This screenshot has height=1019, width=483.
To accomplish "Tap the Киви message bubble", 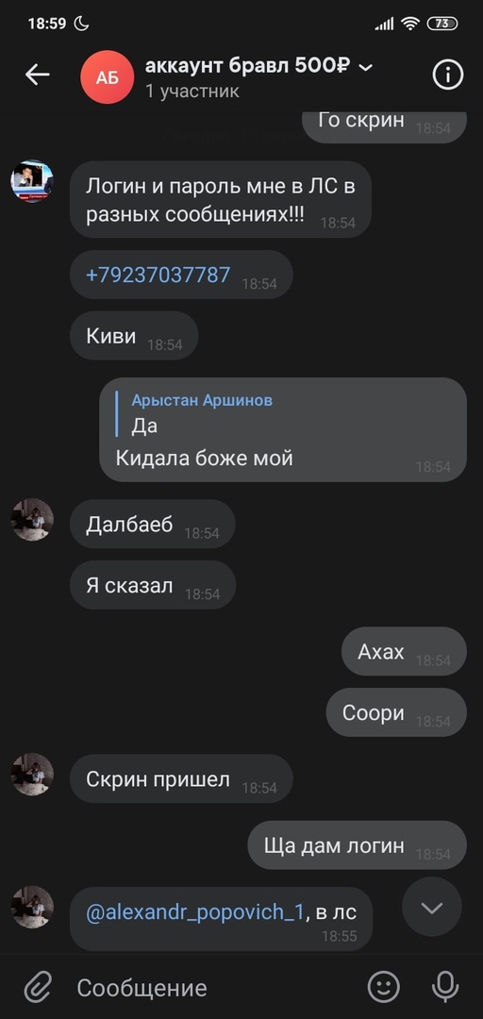I will coord(134,335).
